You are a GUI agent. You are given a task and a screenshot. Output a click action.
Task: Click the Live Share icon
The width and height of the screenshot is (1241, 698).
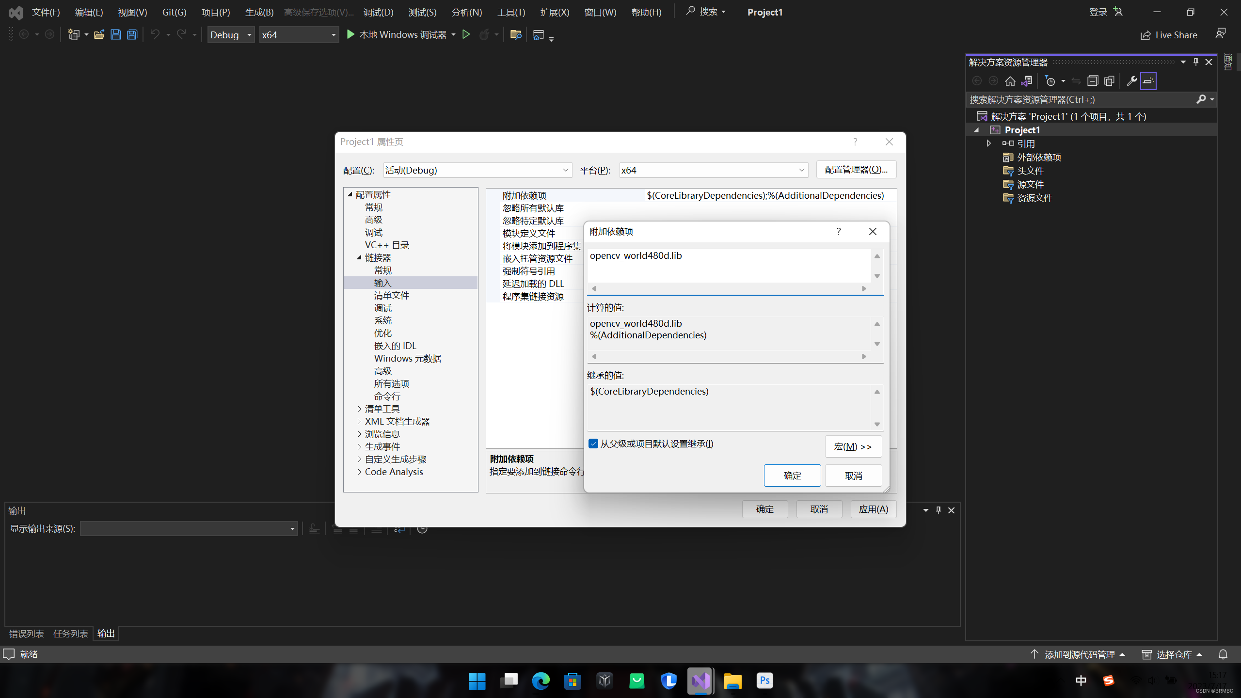(1146, 35)
